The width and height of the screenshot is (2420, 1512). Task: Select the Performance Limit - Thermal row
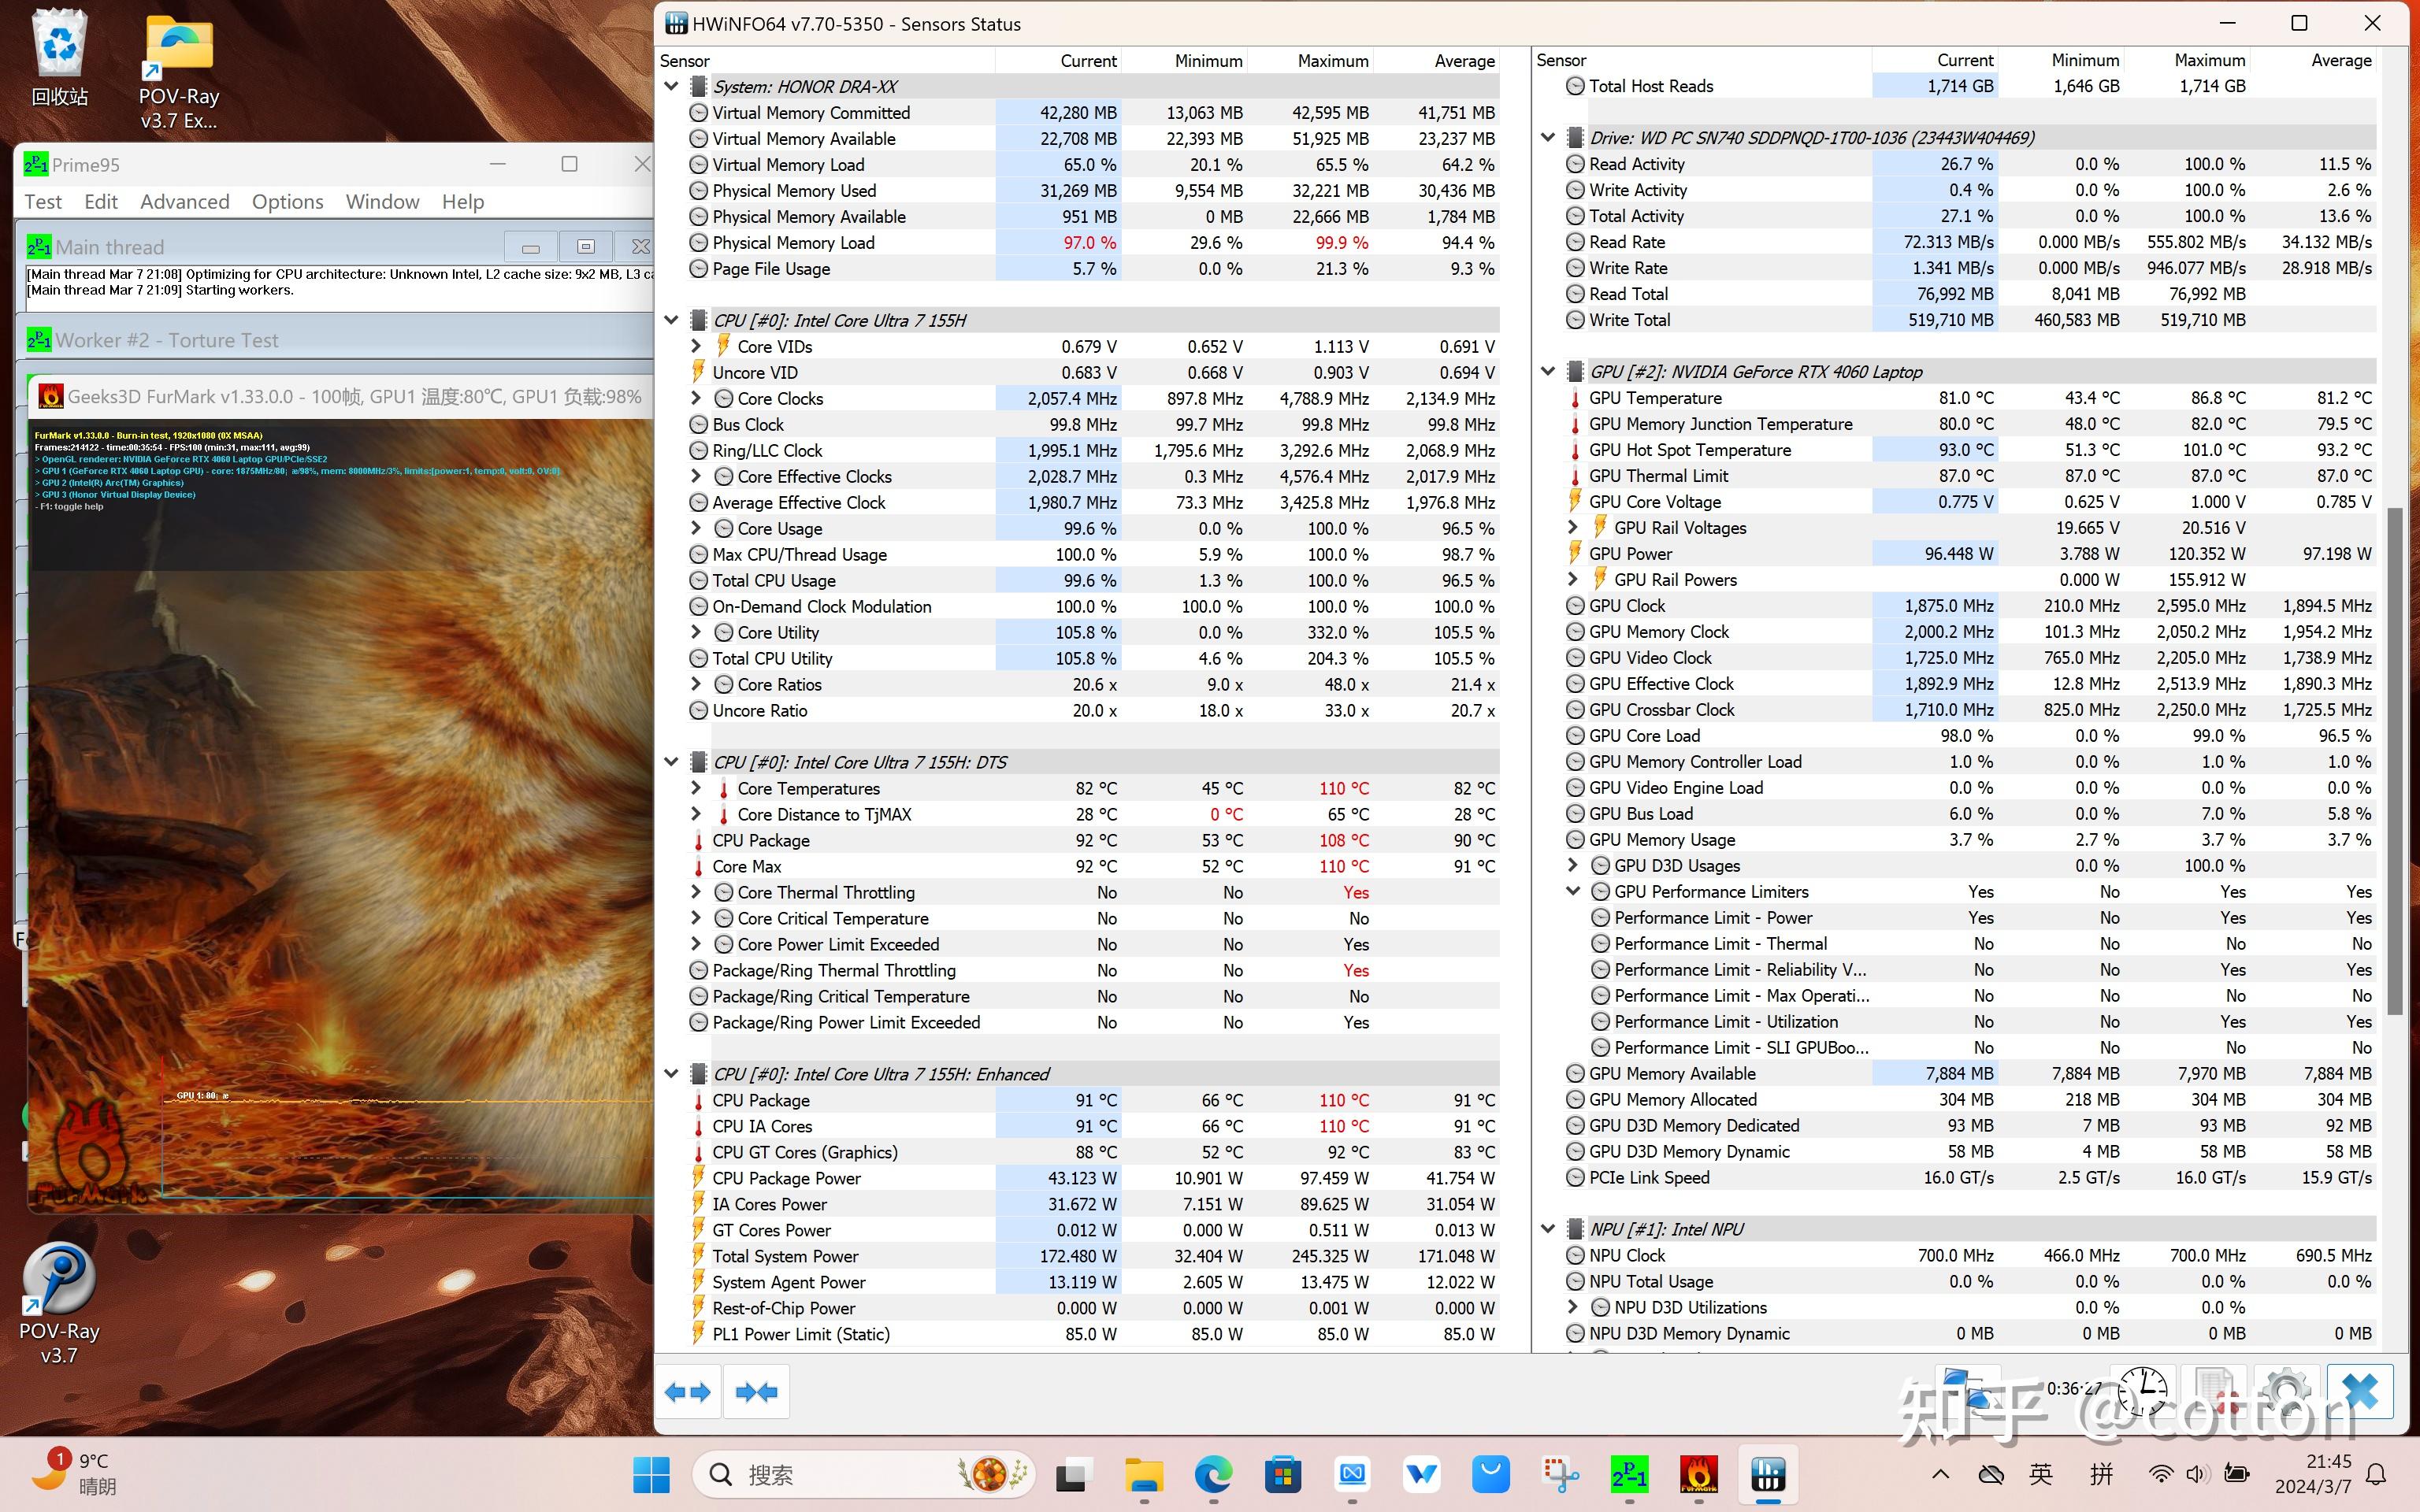(x=1982, y=943)
